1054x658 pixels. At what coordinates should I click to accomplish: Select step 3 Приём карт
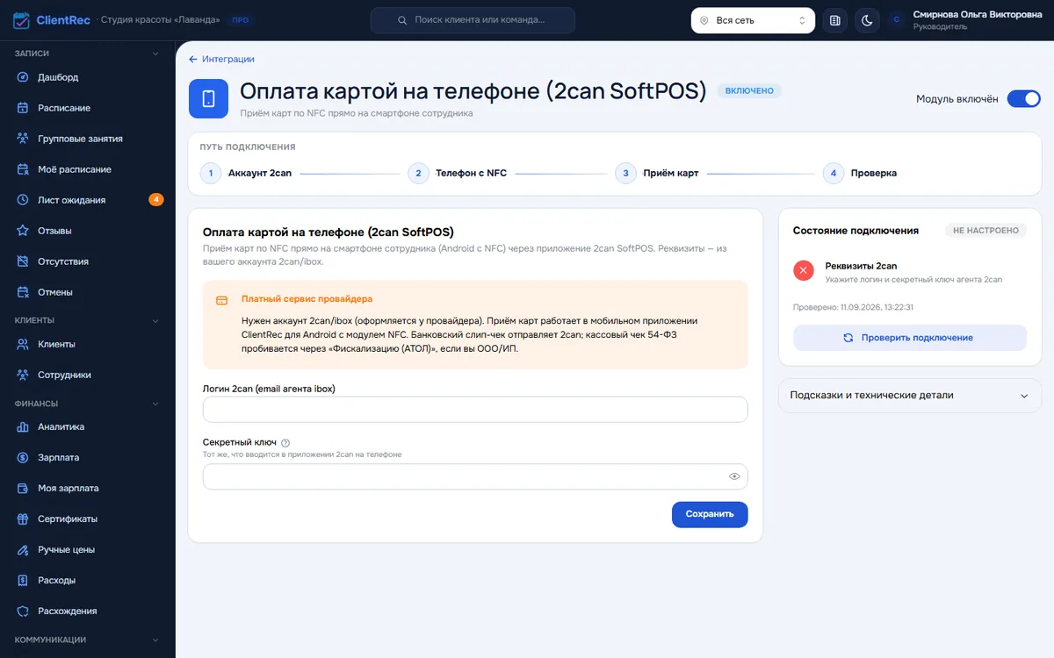(657, 173)
